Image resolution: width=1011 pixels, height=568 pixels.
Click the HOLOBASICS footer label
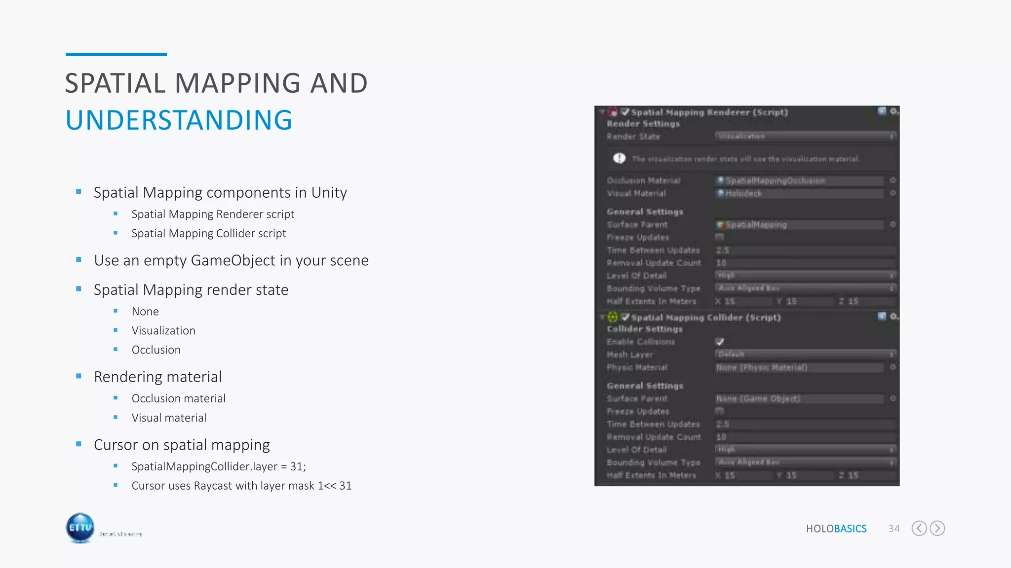pyautogui.click(x=836, y=529)
